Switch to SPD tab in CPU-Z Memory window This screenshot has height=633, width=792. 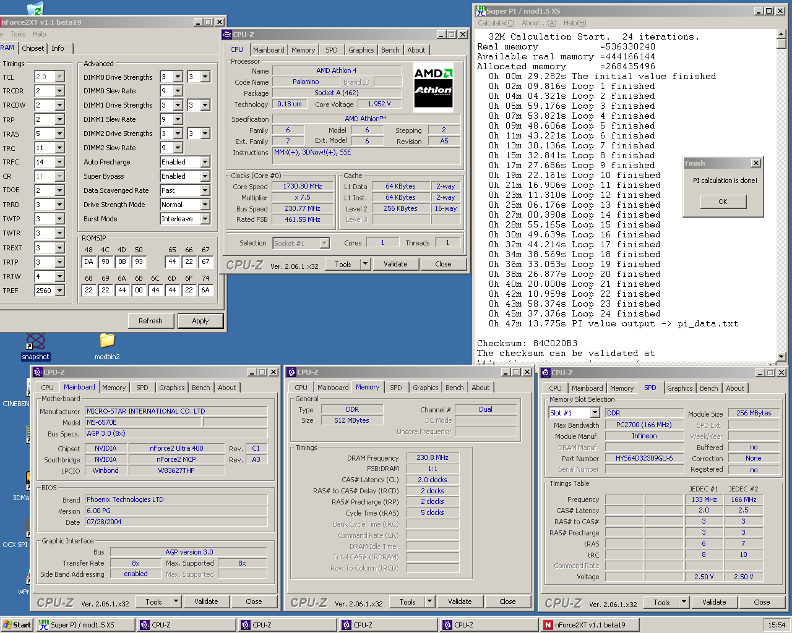coord(396,388)
